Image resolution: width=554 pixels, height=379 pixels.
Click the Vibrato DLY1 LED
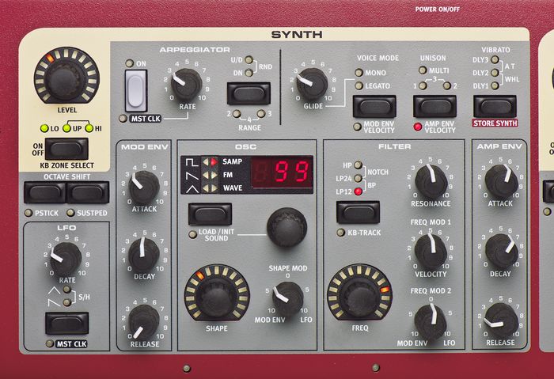point(495,85)
